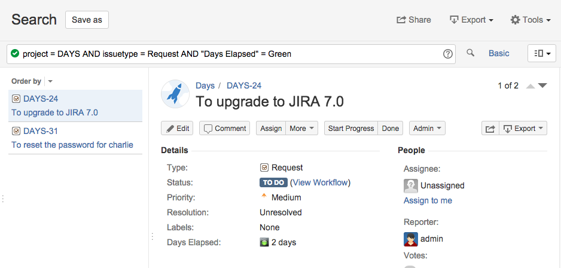The image size is (561, 268).
Task: Open the Admin dropdown menu
Action: 427,129
